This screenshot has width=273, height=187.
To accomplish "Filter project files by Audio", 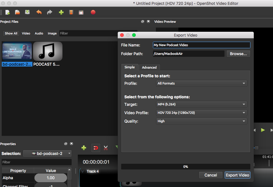I will click(x=39, y=33).
